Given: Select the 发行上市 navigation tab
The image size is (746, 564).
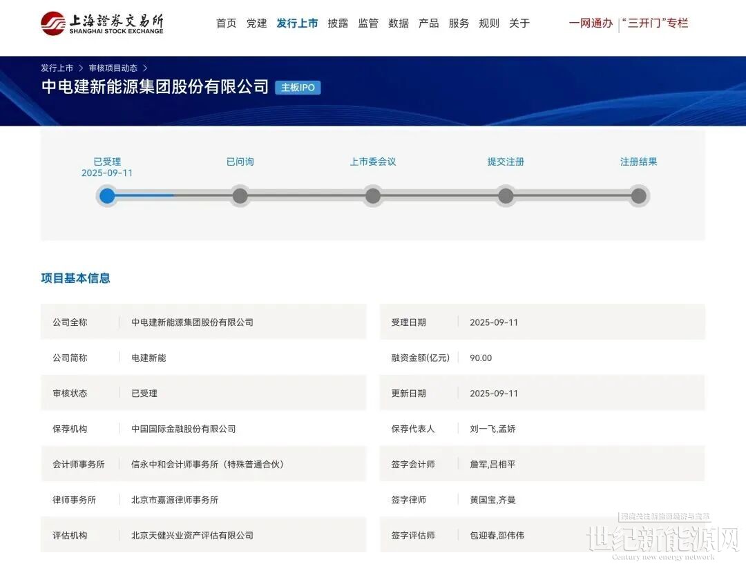Looking at the screenshot, I should [x=297, y=23].
